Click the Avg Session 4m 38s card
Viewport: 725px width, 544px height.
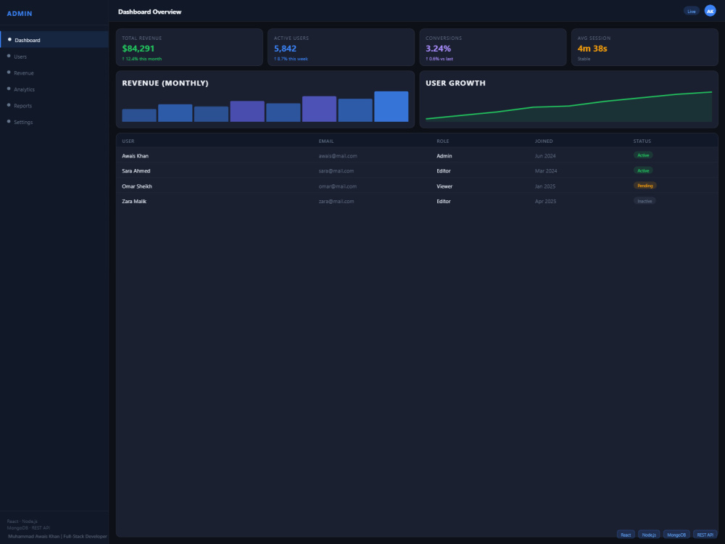coord(645,47)
